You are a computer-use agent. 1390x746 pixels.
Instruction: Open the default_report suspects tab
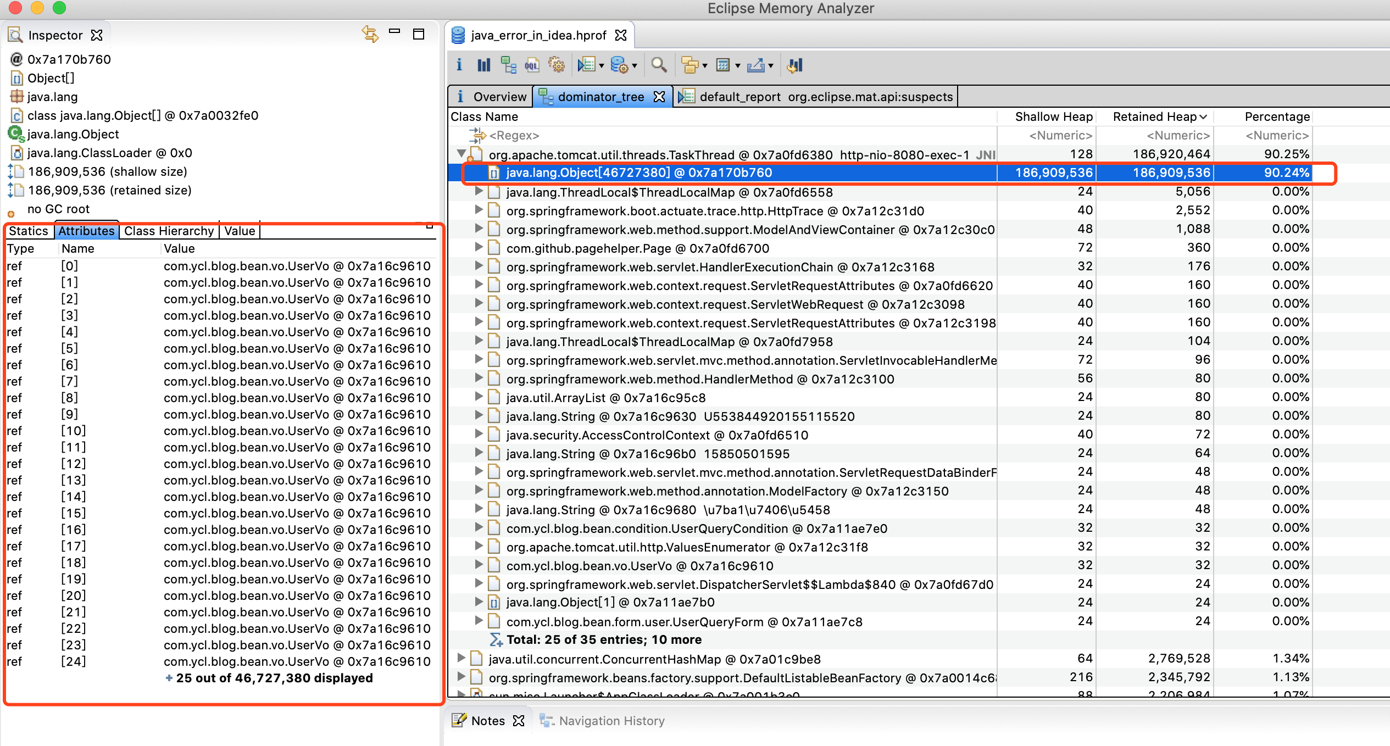pyautogui.click(x=816, y=97)
